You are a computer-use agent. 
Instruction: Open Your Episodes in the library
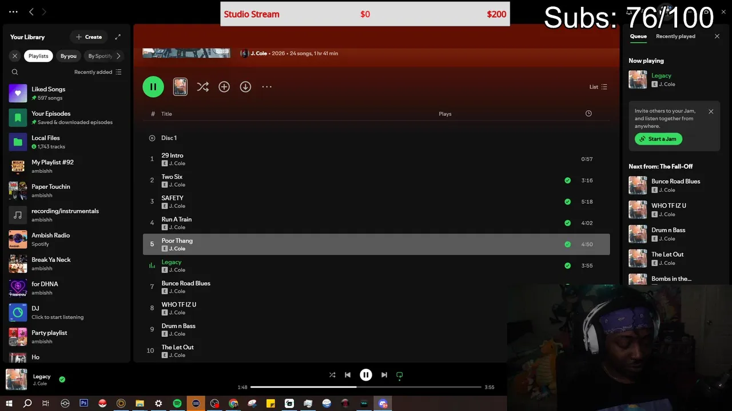click(x=67, y=118)
